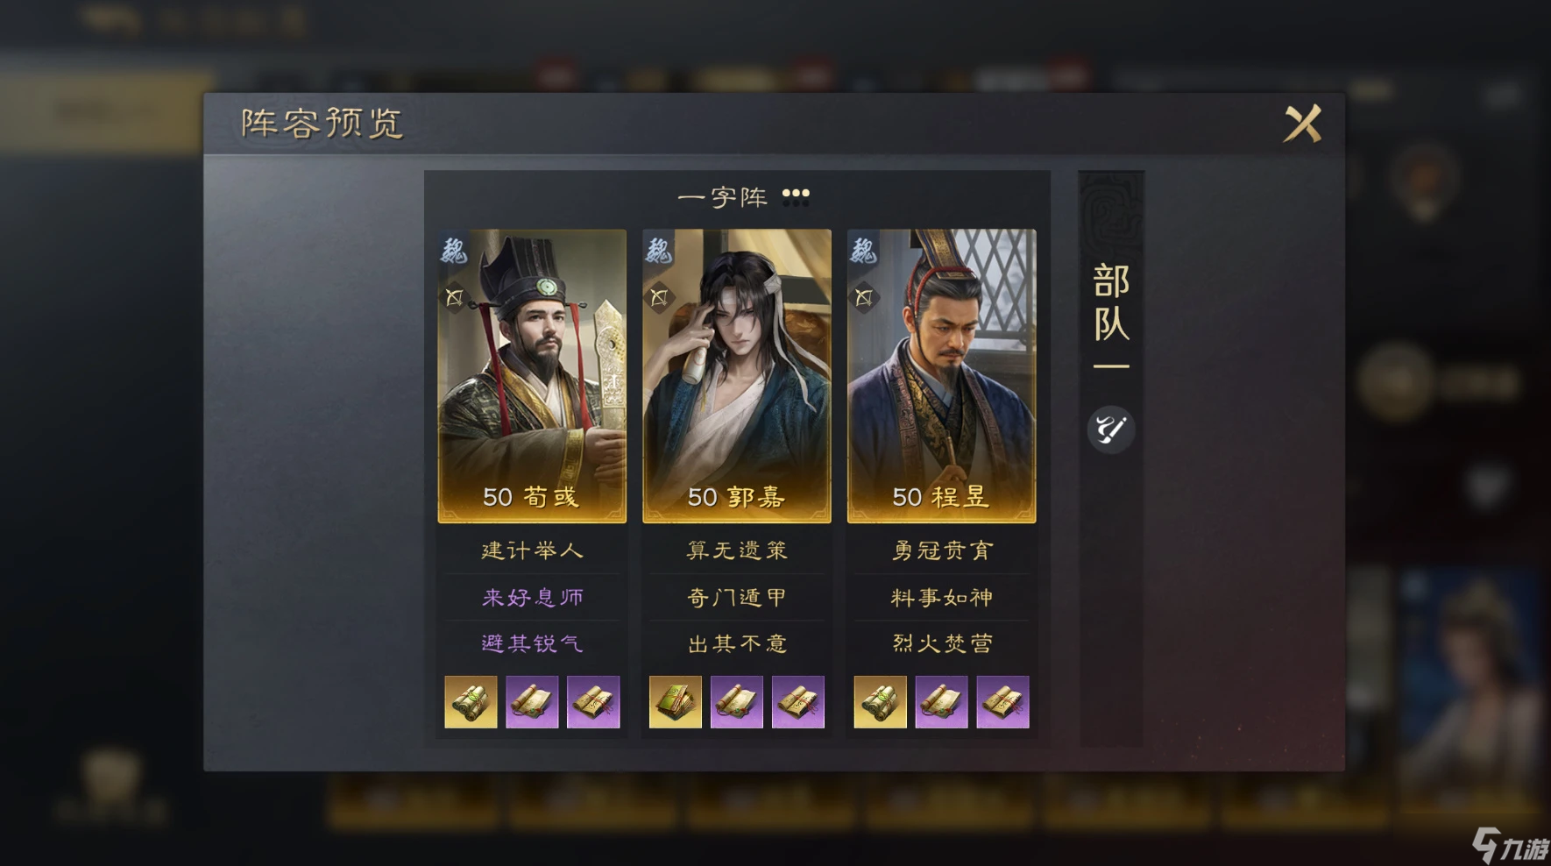Click 程昱's last purple scroll icon
The width and height of the screenshot is (1551, 866).
point(1003,702)
